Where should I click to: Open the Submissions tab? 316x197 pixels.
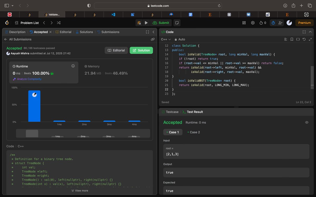point(108,32)
